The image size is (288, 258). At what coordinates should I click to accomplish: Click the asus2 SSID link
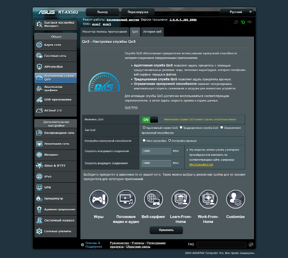(x=96, y=24)
